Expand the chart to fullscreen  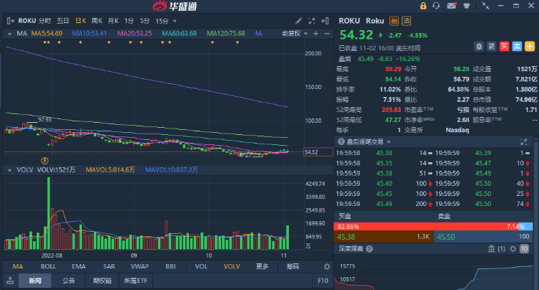point(311,21)
